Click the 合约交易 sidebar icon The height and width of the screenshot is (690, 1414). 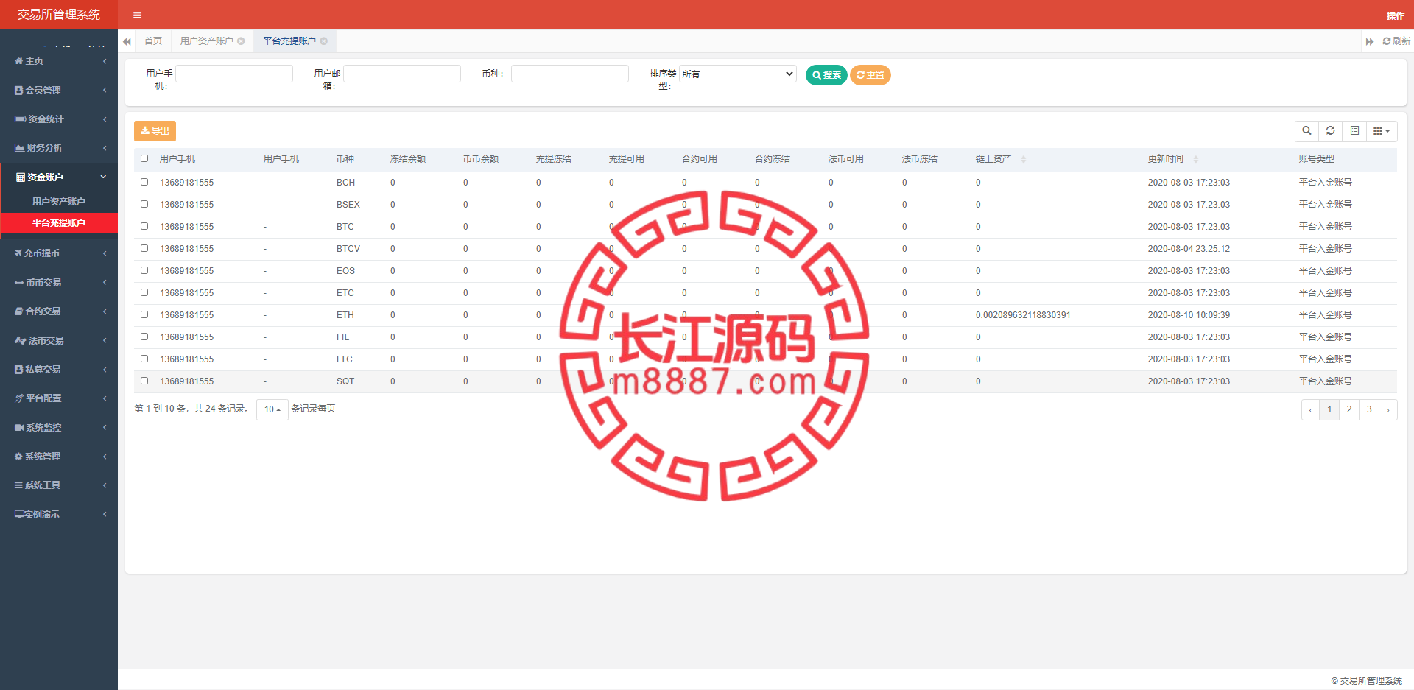pos(19,311)
